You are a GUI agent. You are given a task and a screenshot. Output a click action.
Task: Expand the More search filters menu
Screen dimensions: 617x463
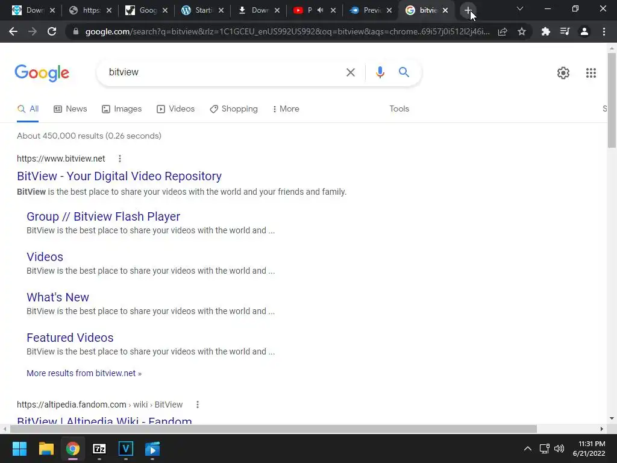tap(286, 109)
